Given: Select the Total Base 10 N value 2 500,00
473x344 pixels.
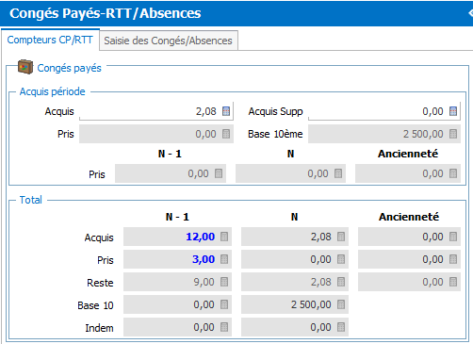Looking at the screenshot, I should 311,304.
